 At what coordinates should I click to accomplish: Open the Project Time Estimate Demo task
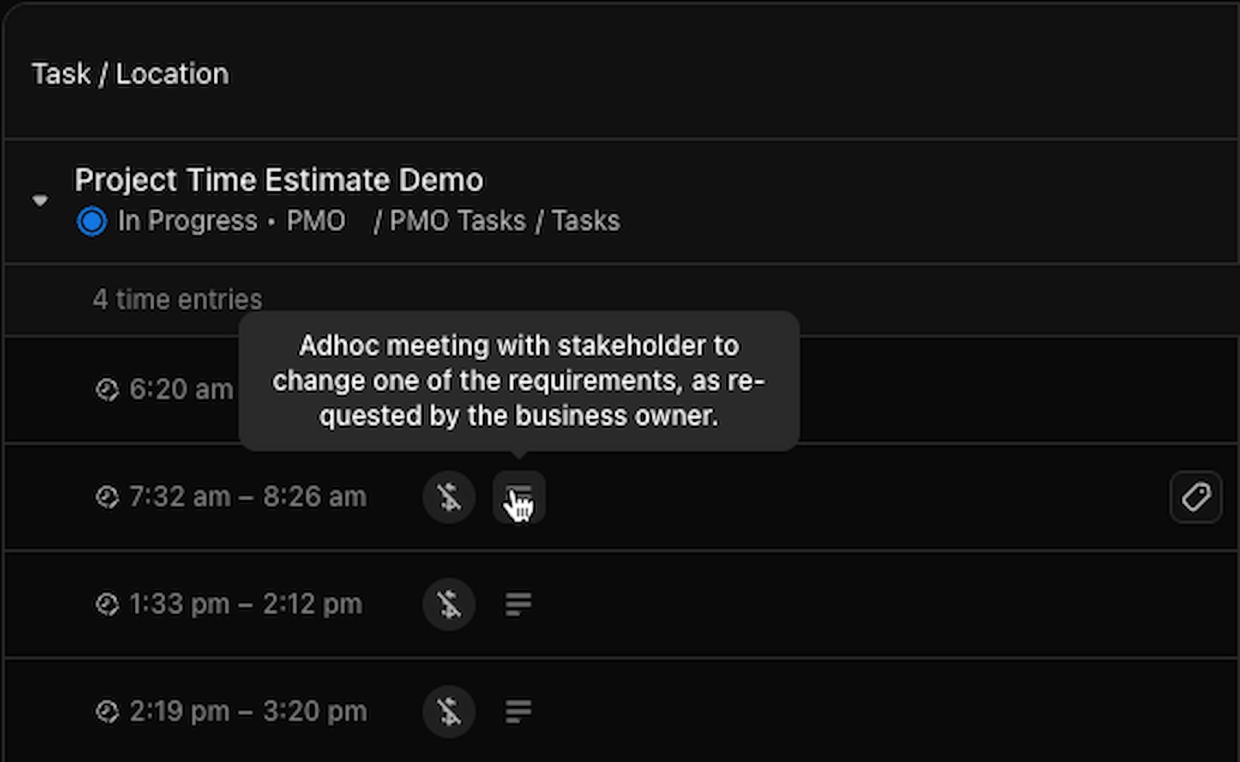(x=279, y=180)
